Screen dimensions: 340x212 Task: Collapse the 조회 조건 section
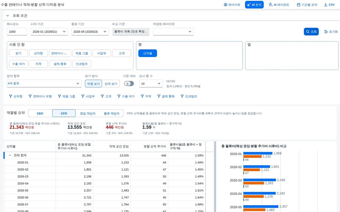pos(8,16)
